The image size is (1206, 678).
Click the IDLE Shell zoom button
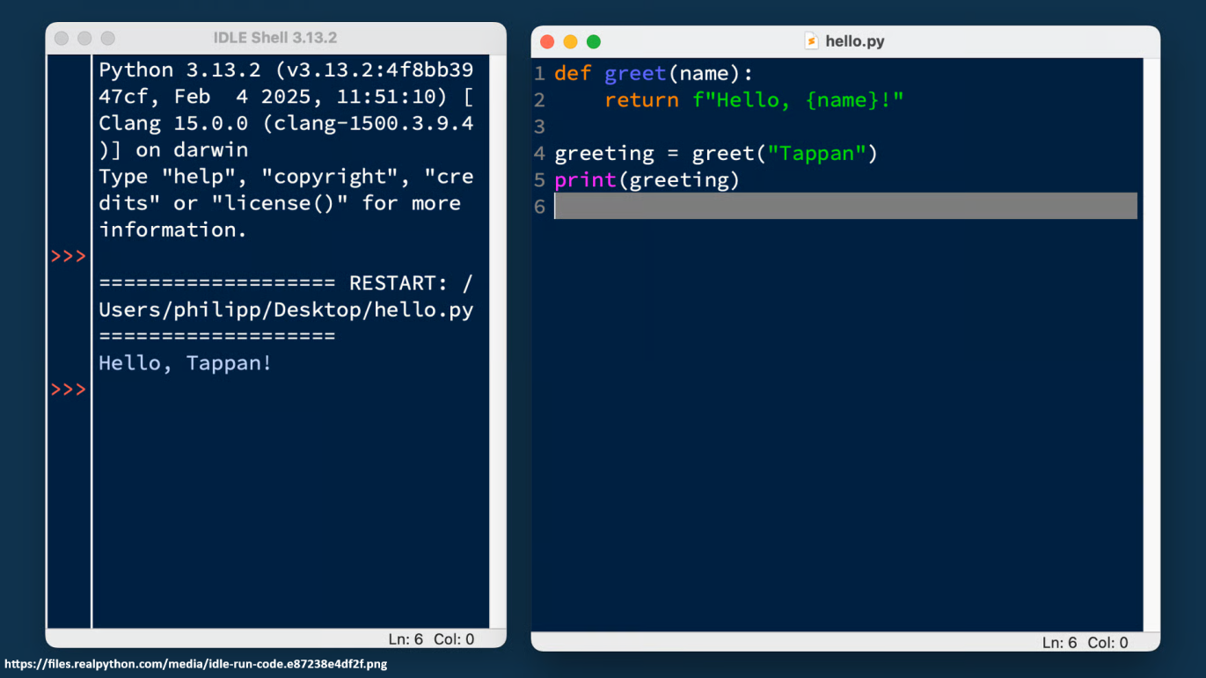107,39
